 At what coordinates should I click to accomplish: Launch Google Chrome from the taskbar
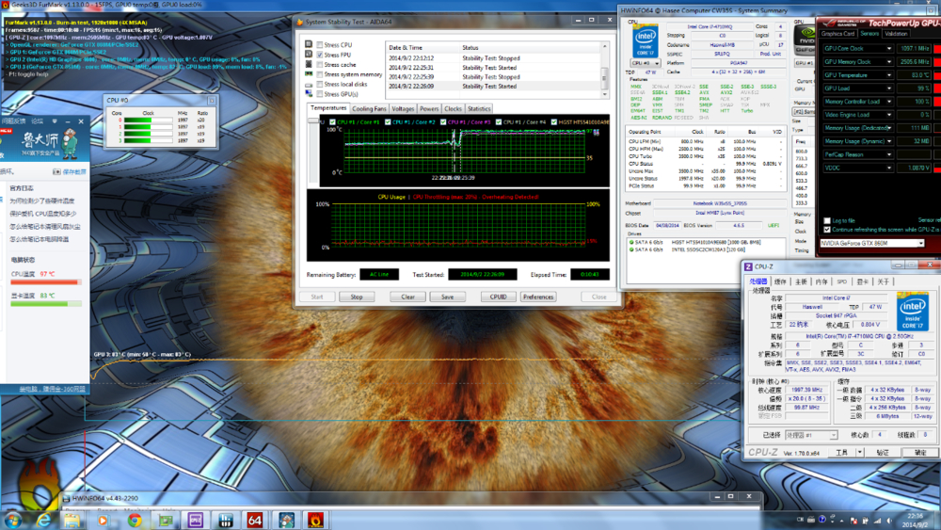point(135,520)
